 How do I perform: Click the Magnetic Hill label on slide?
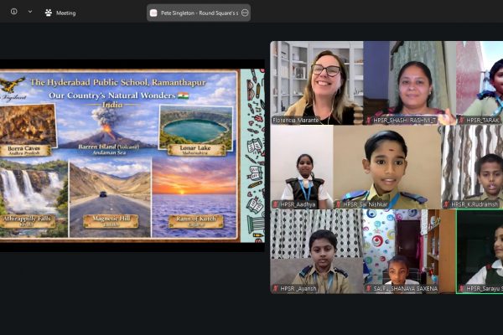pos(111,220)
